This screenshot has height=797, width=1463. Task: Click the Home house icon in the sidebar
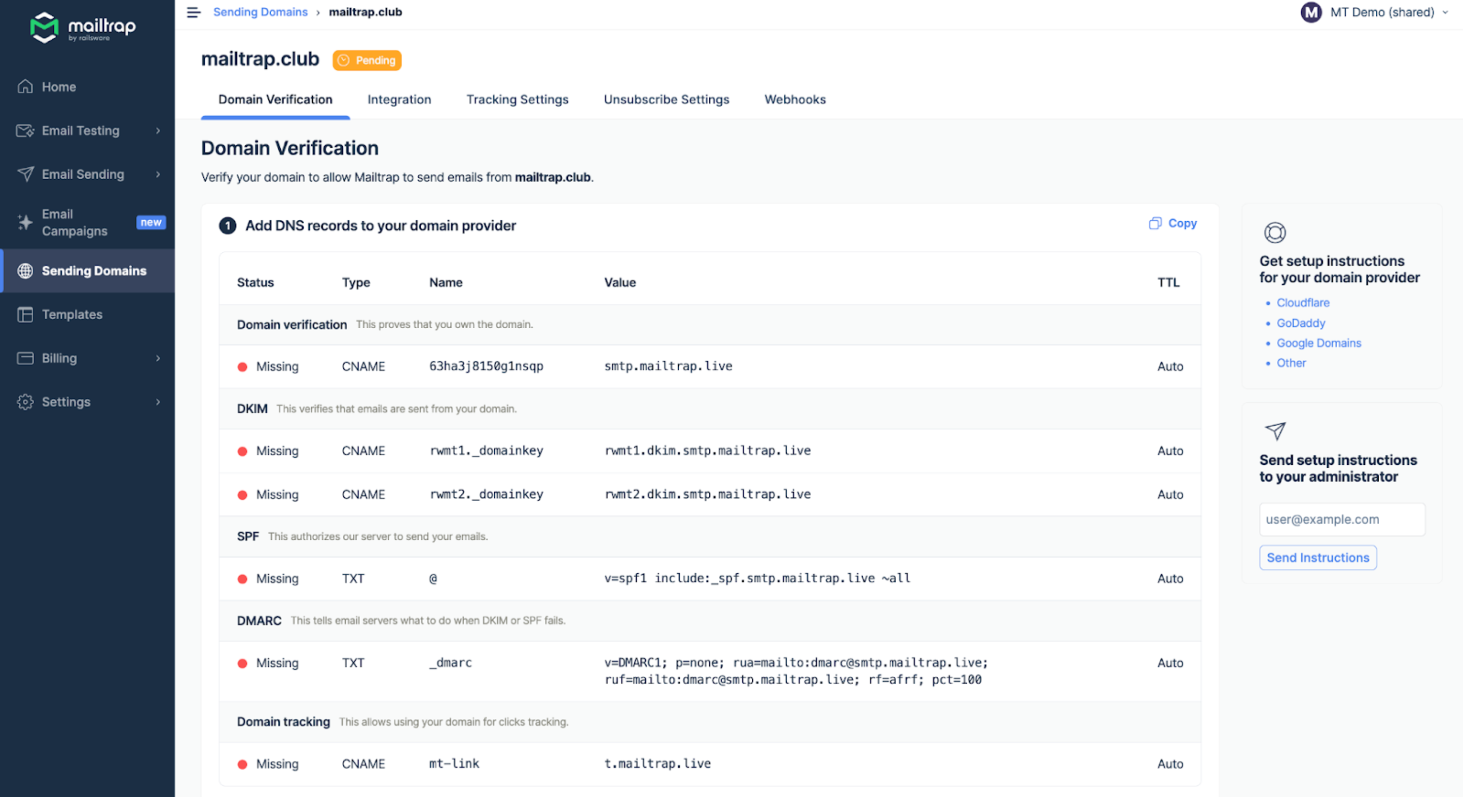coord(25,86)
